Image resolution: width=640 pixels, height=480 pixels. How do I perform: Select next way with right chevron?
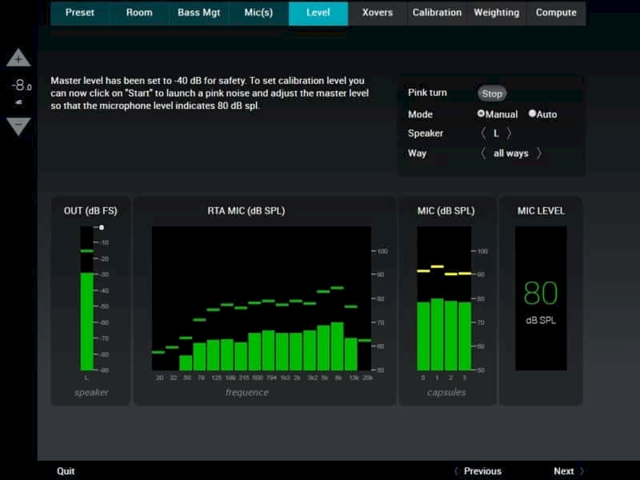pyautogui.click(x=539, y=154)
